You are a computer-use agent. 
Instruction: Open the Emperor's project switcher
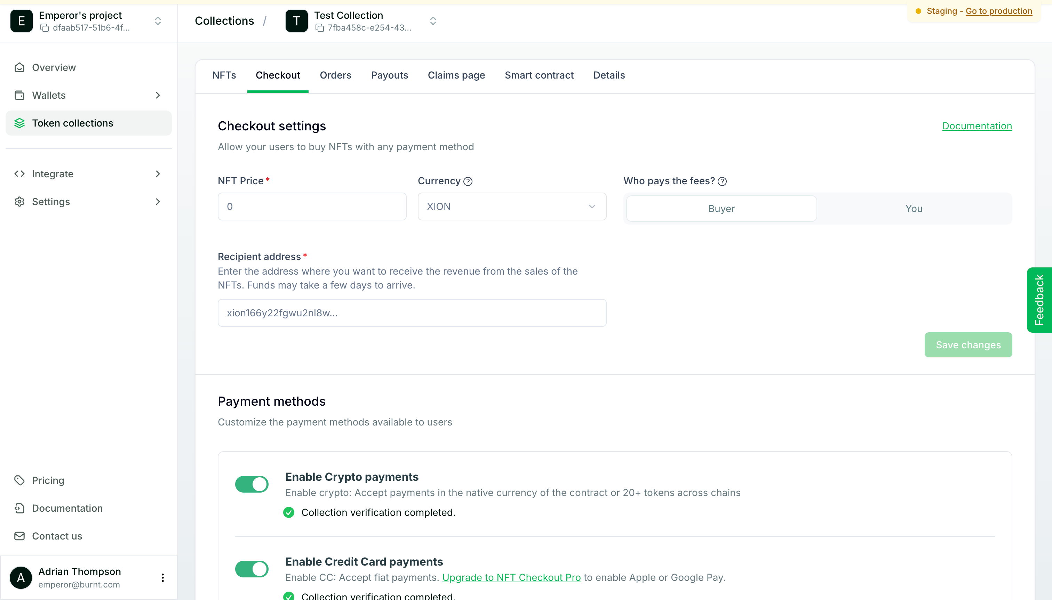pos(158,21)
